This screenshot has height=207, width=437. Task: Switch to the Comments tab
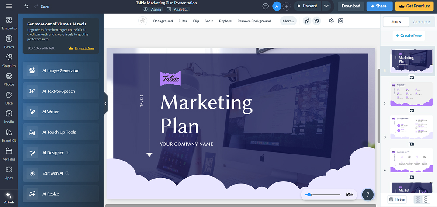coord(421,21)
